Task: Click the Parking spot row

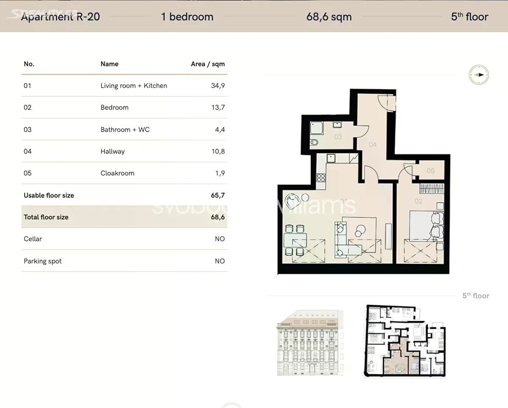Action: 124,261
